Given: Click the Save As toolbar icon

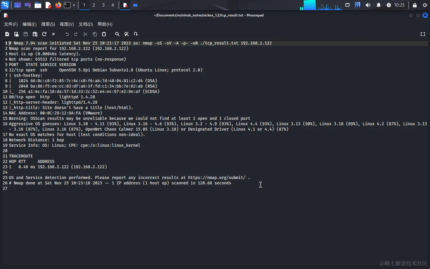Looking at the screenshot, I should tap(35, 34).
